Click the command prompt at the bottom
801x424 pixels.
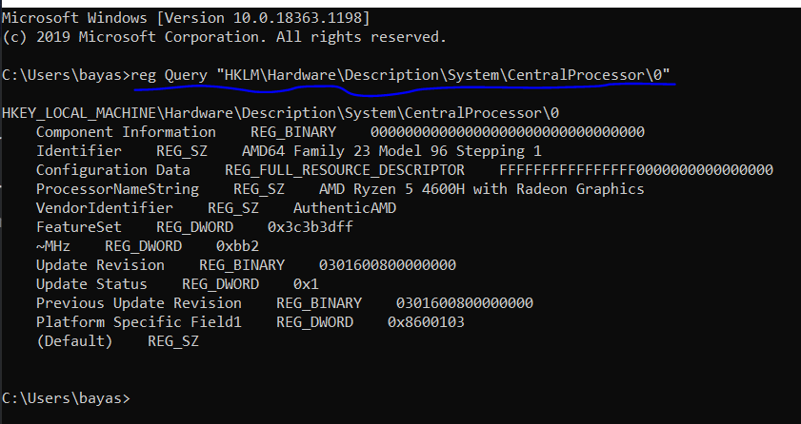(66, 398)
